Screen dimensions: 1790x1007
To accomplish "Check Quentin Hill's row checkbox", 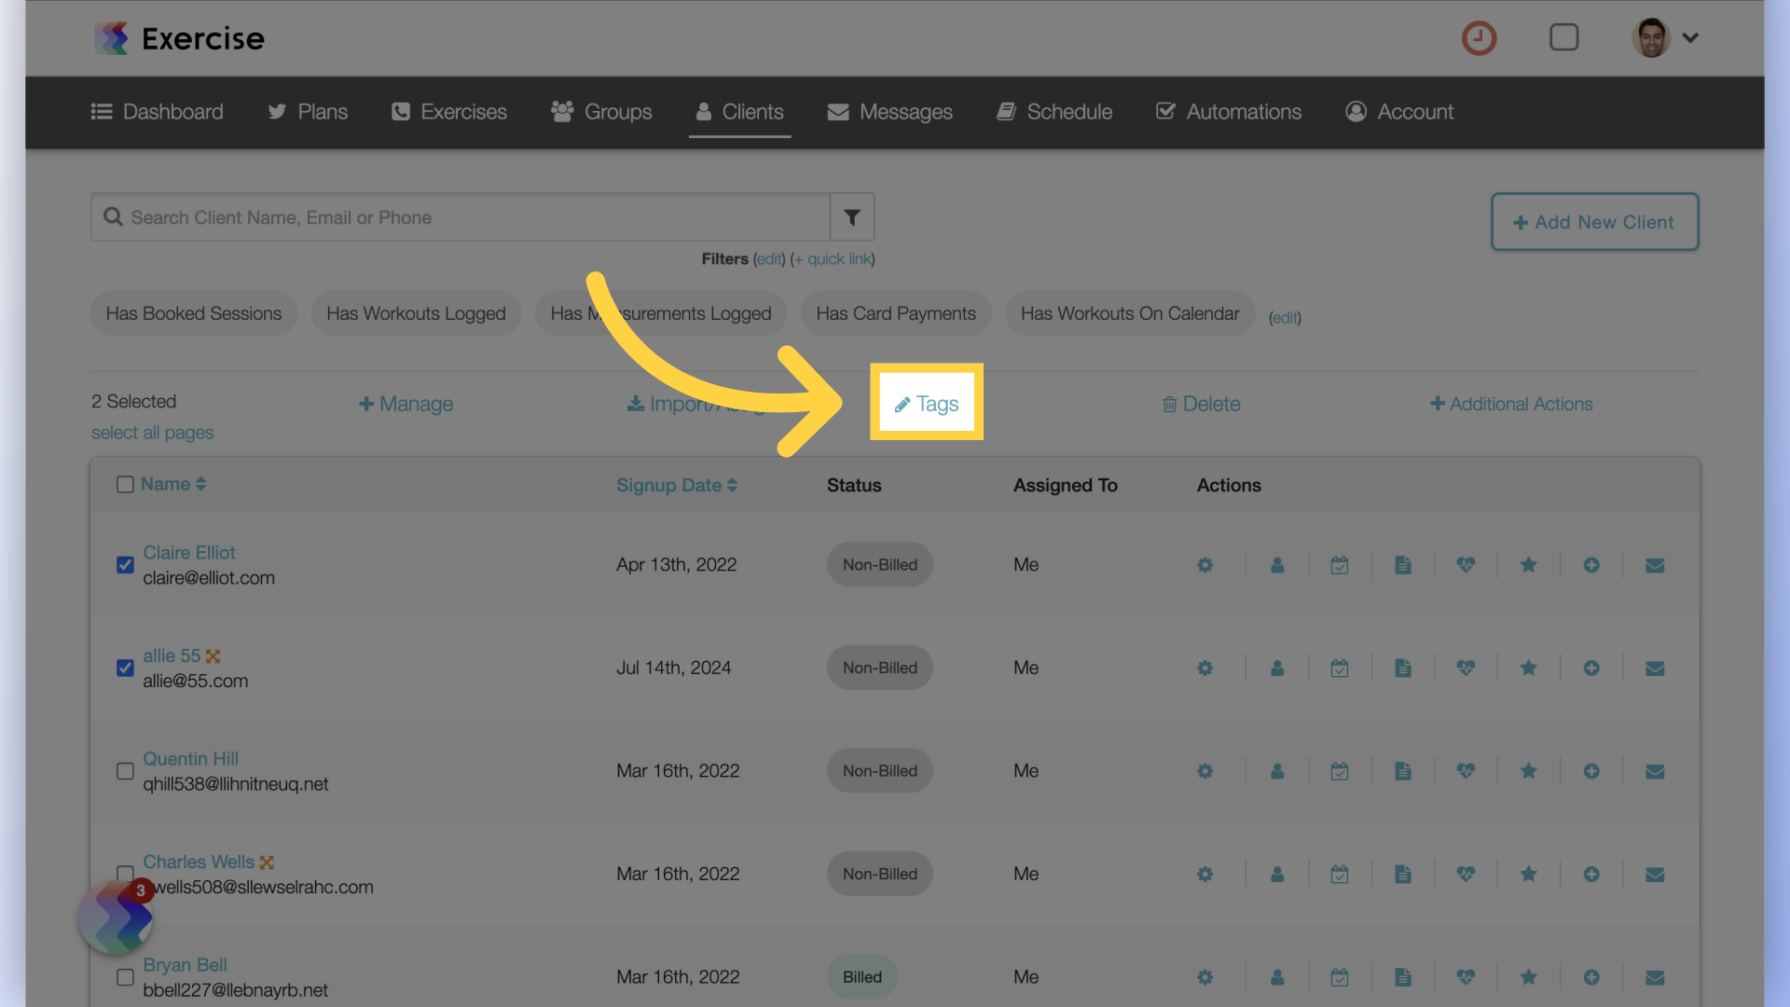I will [x=125, y=771].
